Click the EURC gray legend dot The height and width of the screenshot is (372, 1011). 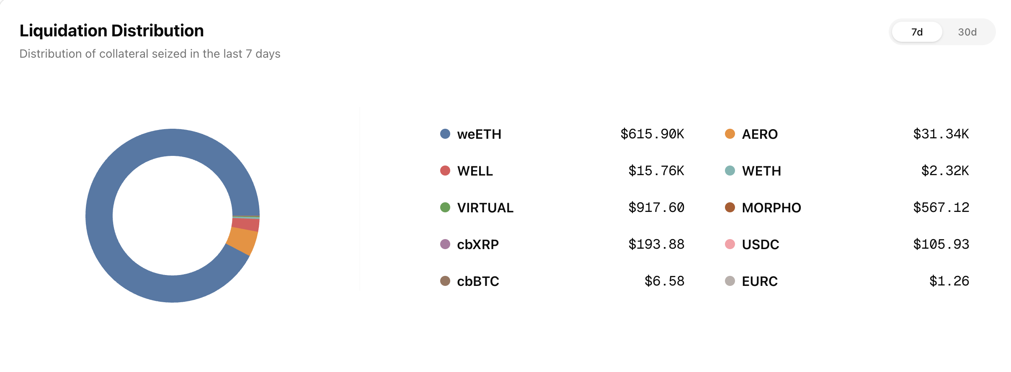pyautogui.click(x=730, y=281)
